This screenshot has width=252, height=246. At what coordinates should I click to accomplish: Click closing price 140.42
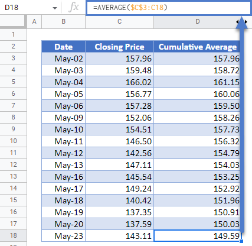pos(119,200)
